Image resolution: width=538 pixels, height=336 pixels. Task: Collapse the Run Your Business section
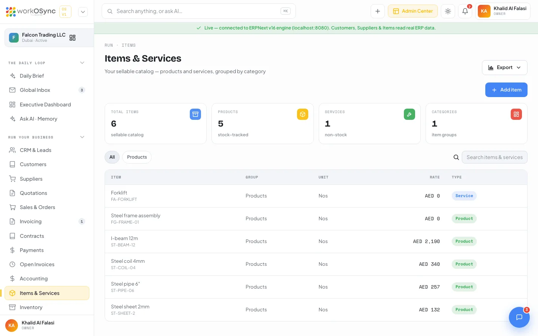coord(82,137)
